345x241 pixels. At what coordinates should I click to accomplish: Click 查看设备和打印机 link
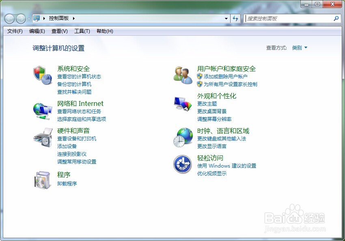click(x=77, y=138)
